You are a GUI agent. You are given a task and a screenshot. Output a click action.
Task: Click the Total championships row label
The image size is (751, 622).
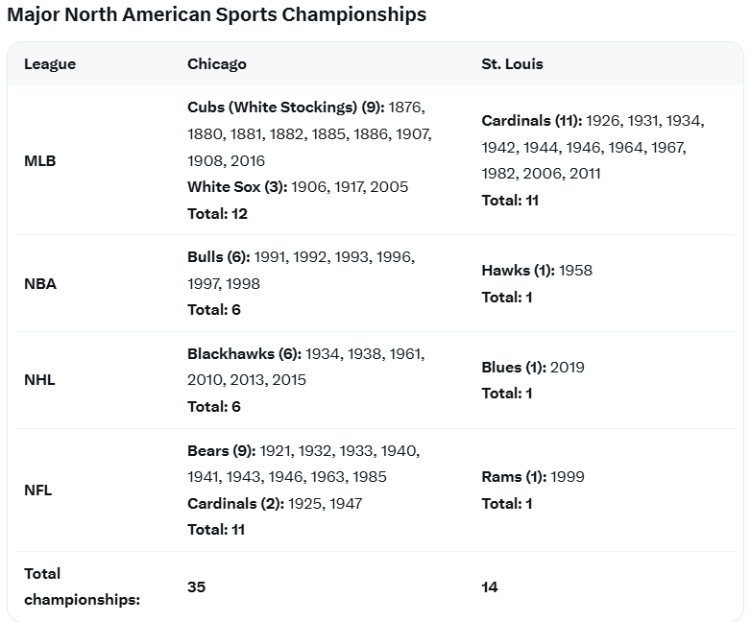pos(83,586)
